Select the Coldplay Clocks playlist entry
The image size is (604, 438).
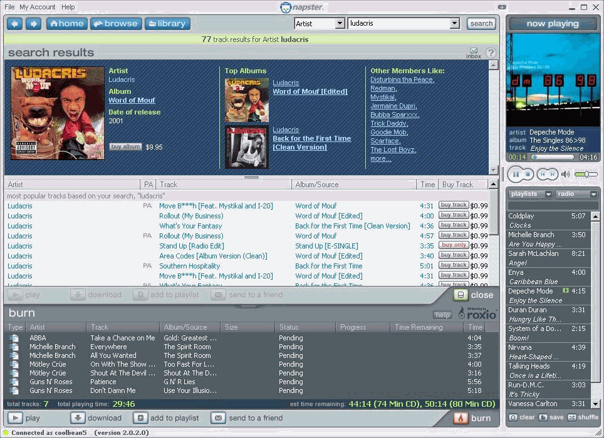click(548, 221)
